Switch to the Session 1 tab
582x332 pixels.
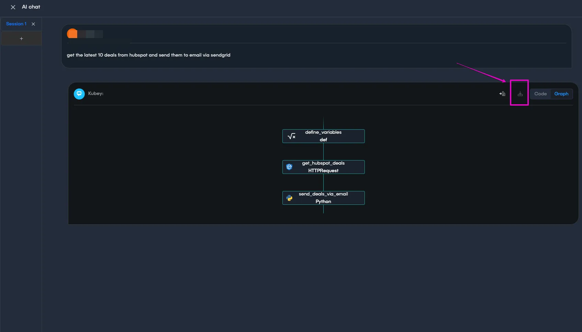(x=16, y=24)
